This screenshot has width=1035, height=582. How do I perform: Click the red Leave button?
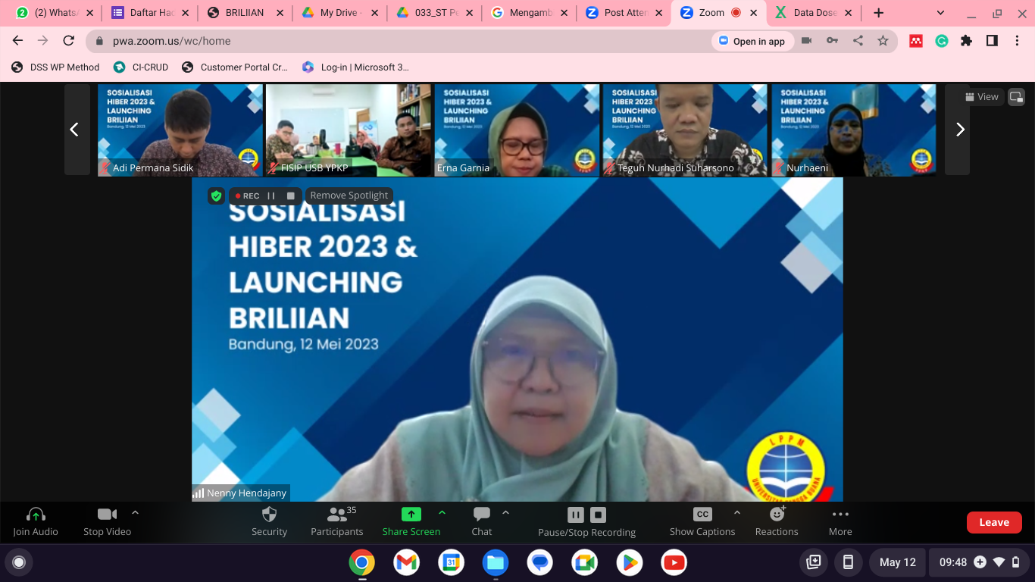(994, 522)
